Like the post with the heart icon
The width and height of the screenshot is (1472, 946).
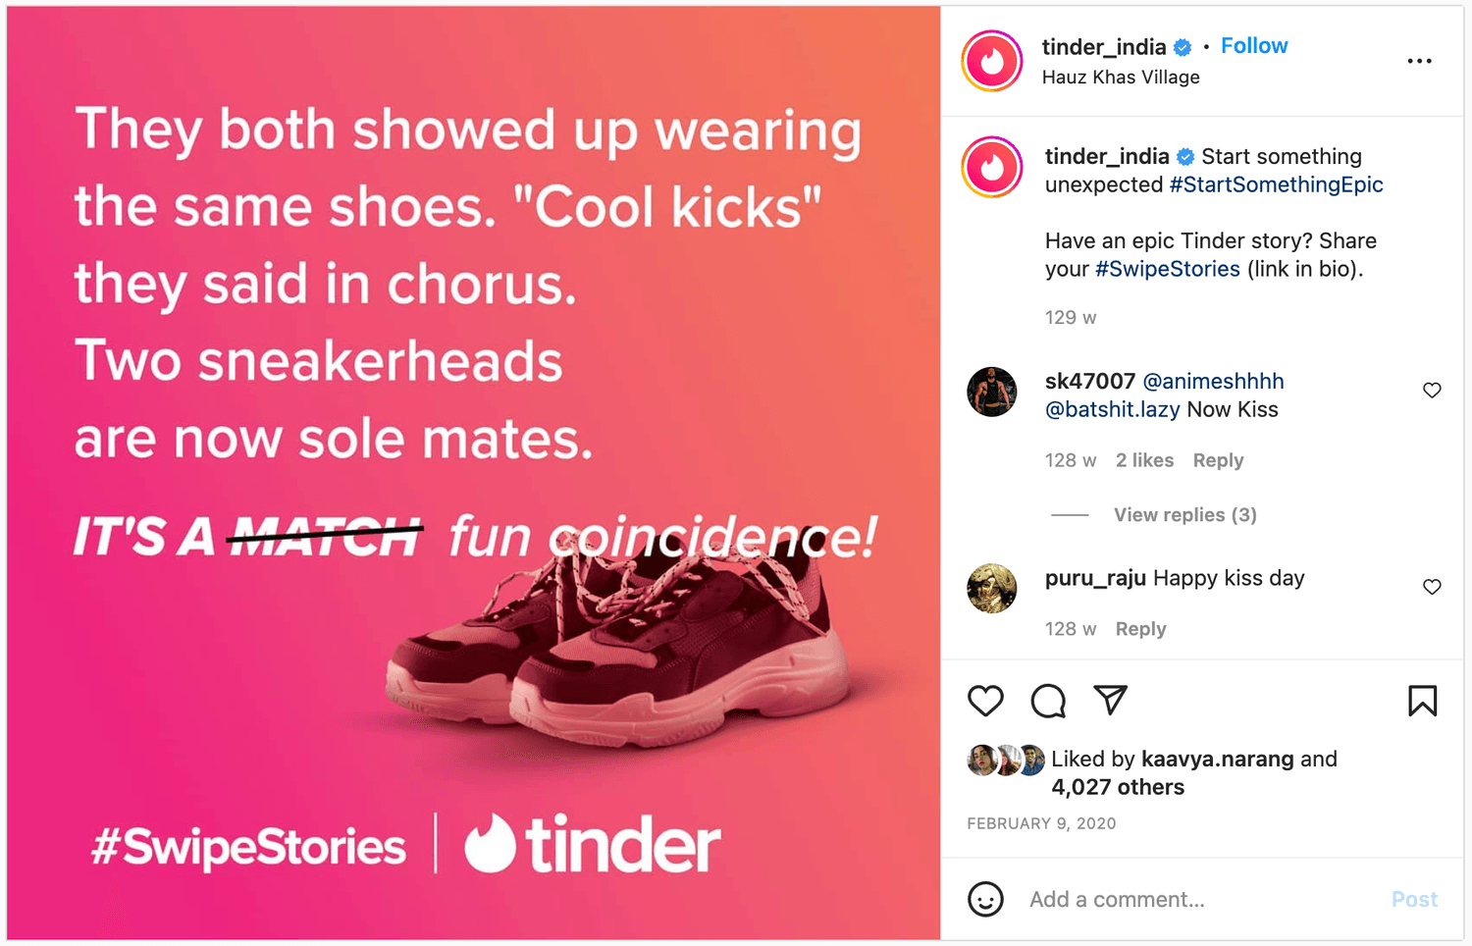tap(985, 701)
